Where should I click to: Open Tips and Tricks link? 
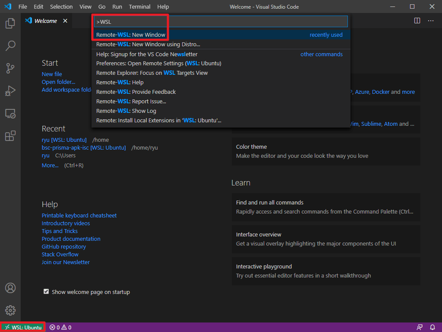point(60,231)
